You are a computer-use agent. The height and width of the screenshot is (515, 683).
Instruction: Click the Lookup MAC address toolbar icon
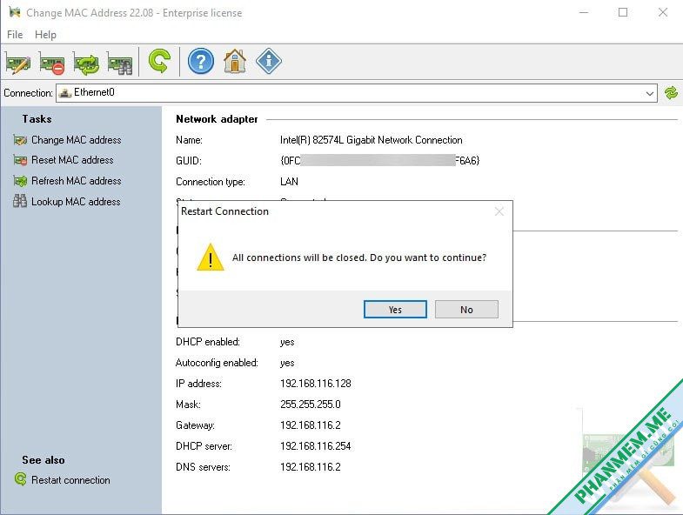(120, 62)
